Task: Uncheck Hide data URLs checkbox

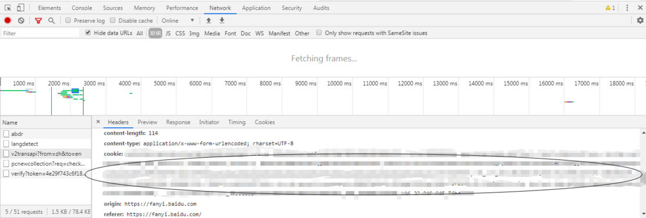Action: tap(88, 33)
